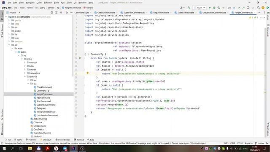This screenshot has height=152, width=270.
Task: Collapse the src folder
Action: pos(9,45)
